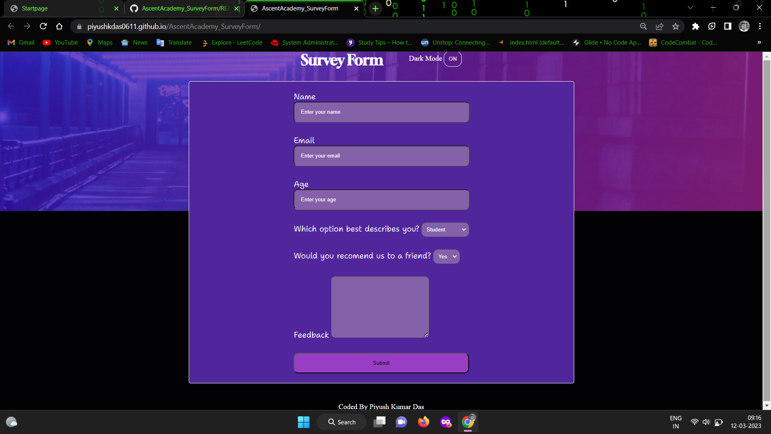
Task: Open the Extensions puzzle icon
Action: [696, 26]
